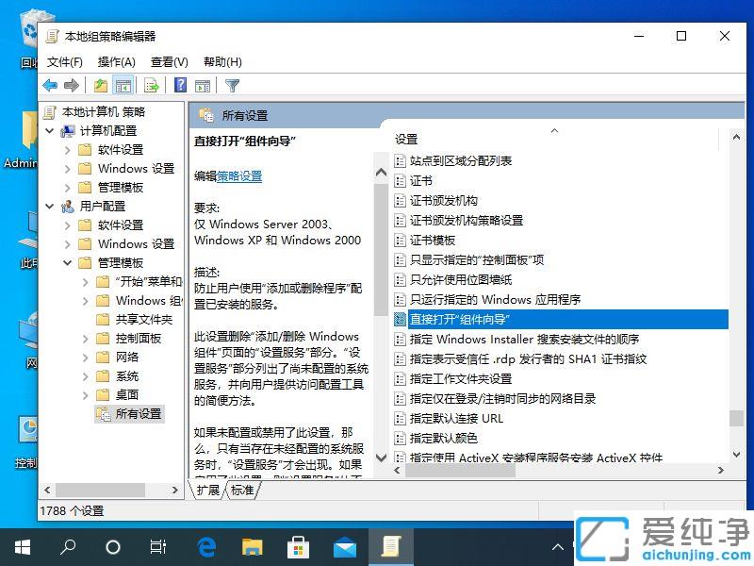Launch Microsoft Edge from the taskbar
The image size is (754, 566).
click(206, 545)
